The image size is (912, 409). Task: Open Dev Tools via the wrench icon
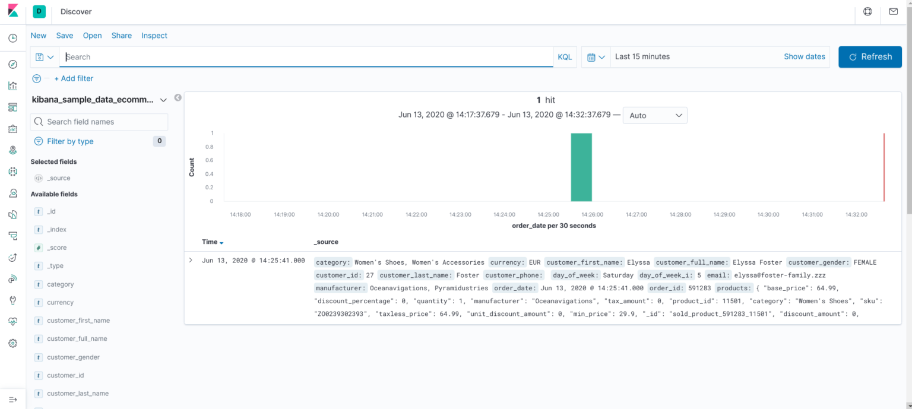pyautogui.click(x=12, y=300)
